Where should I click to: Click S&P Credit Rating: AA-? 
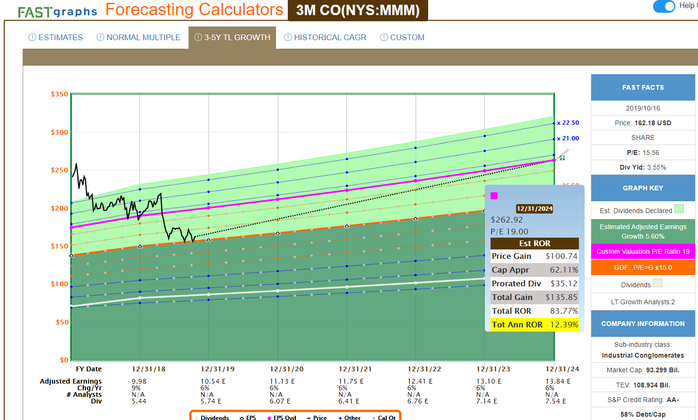643,400
